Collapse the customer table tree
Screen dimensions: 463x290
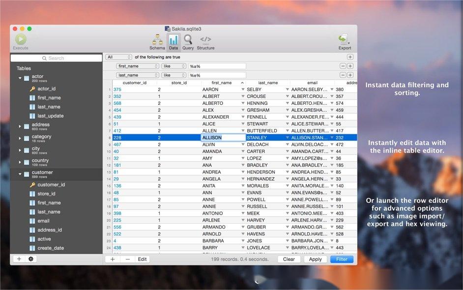tap(20, 174)
